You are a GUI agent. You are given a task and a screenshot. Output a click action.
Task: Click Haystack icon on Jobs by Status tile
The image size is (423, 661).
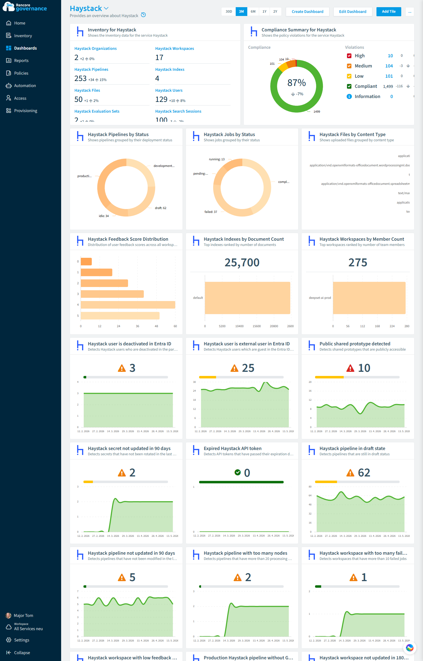click(x=196, y=137)
